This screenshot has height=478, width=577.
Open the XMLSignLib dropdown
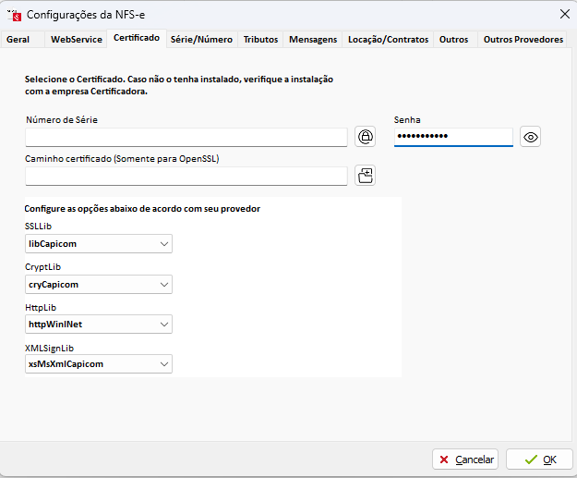(164, 364)
